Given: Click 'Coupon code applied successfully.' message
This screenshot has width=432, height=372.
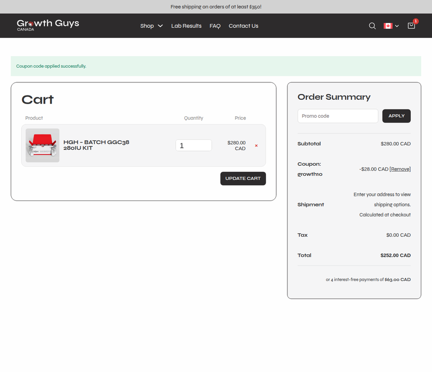Looking at the screenshot, I should [x=51, y=66].
